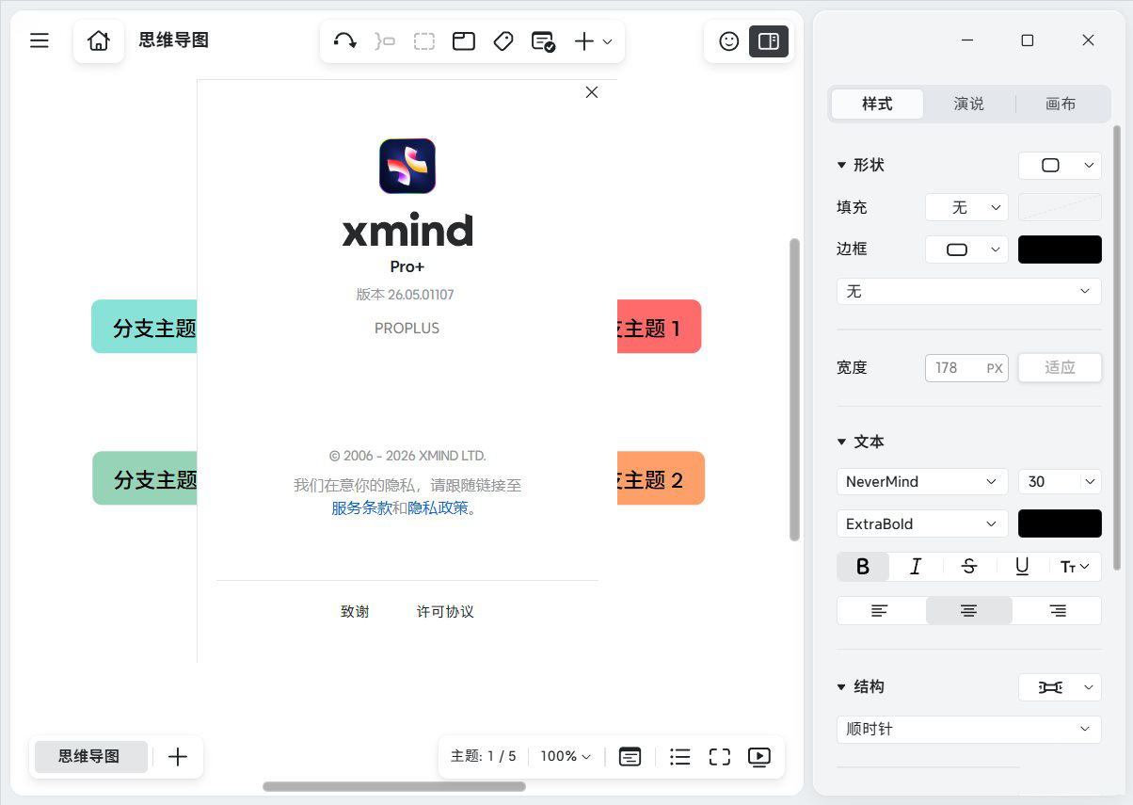Click the 主题: 1 / 5 counter
The height and width of the screenshot is (805, 1133).
pos(484,756)
